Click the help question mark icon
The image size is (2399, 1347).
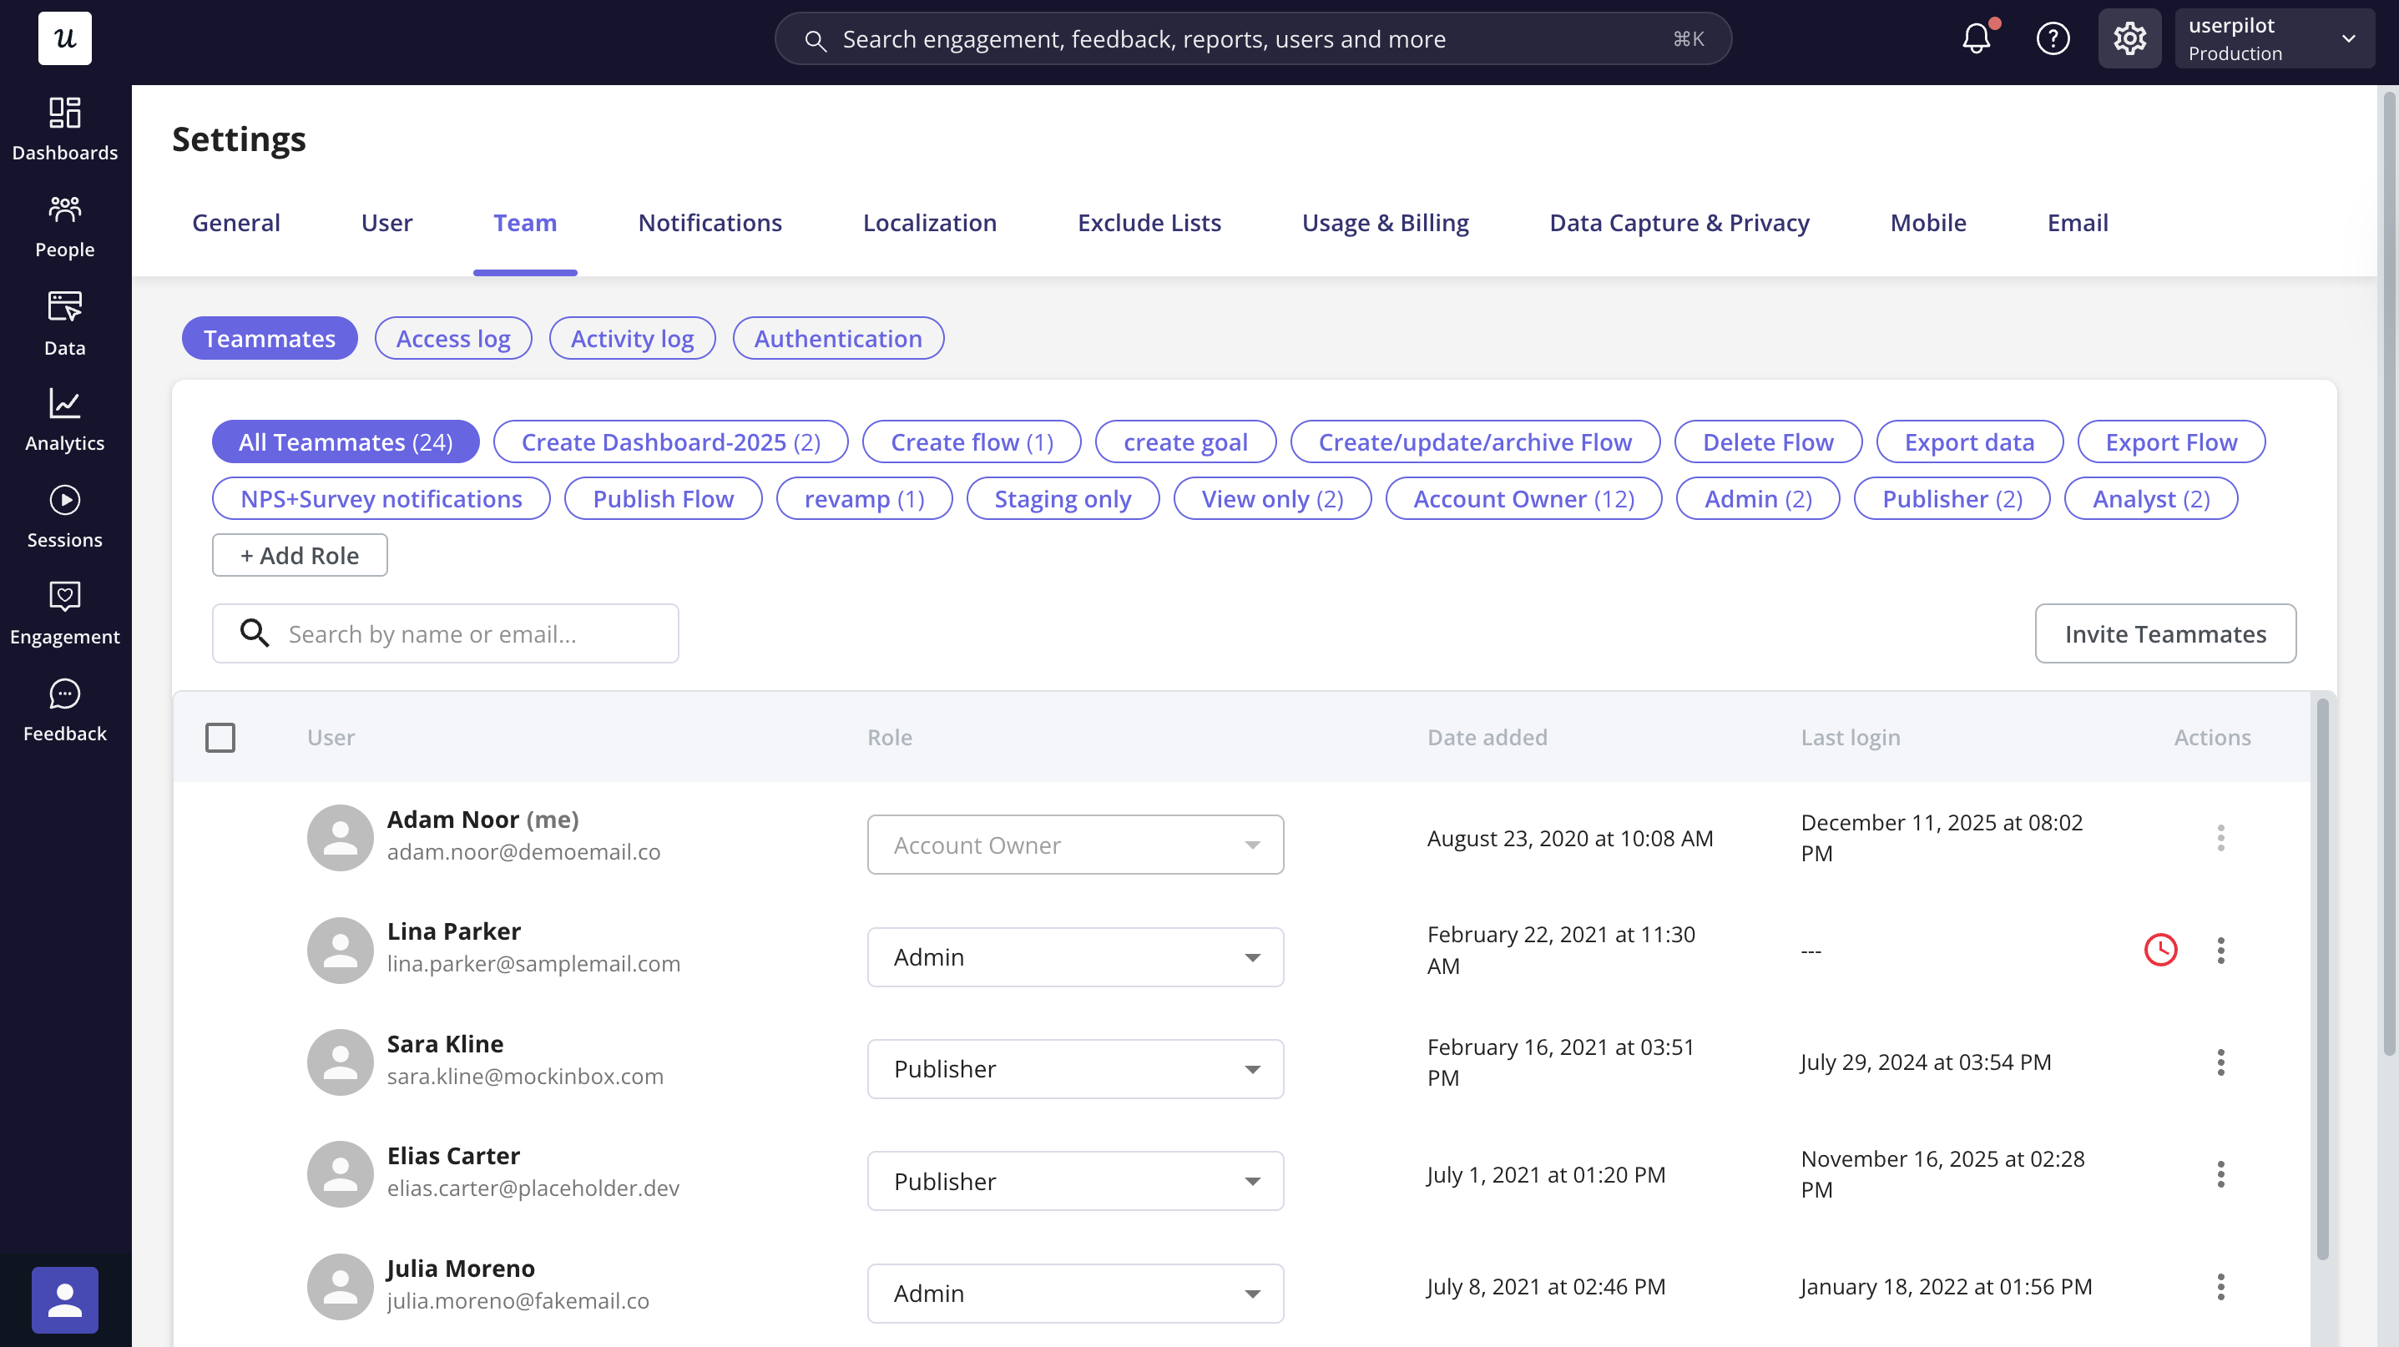pos(2053,38)
